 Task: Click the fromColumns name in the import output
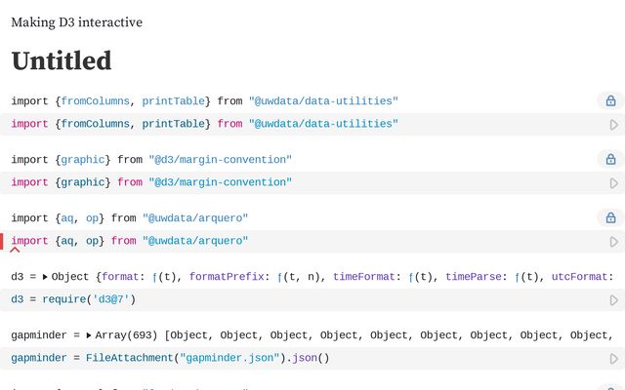coord(95,101)
